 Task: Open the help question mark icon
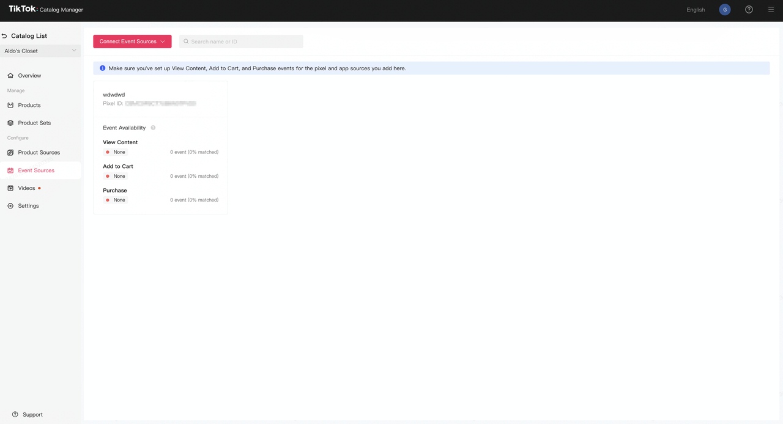(x=749, y=10)
